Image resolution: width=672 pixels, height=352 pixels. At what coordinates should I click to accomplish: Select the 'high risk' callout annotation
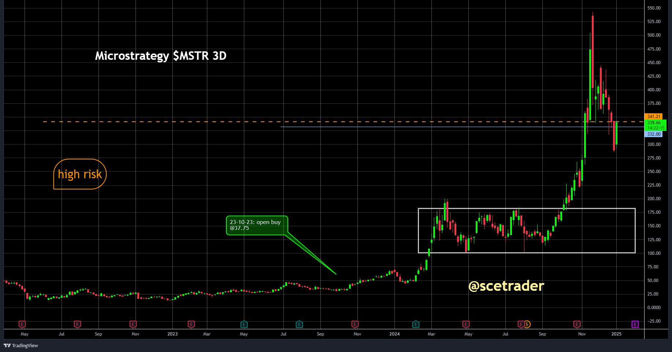pyautogui.click(x=80, y=174)
